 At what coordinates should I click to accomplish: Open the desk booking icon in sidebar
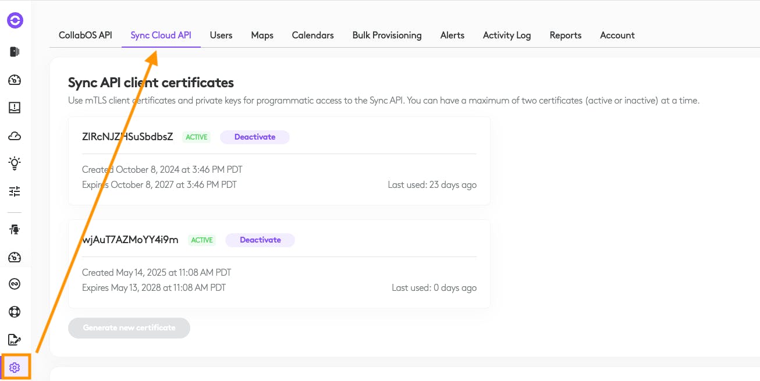(15, 230)
